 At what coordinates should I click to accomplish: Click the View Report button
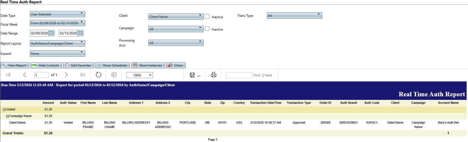tap(15, 65)
